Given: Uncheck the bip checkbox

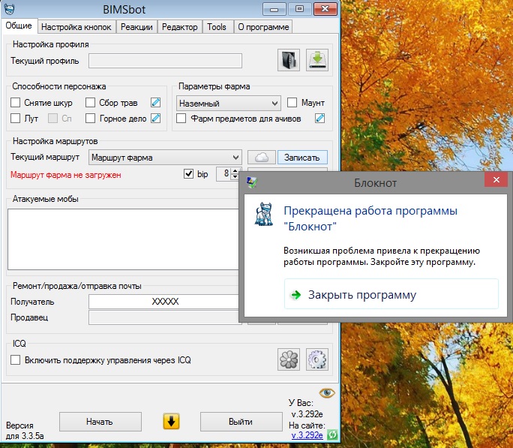Looking at the screenshot, I should pos(188,174).
